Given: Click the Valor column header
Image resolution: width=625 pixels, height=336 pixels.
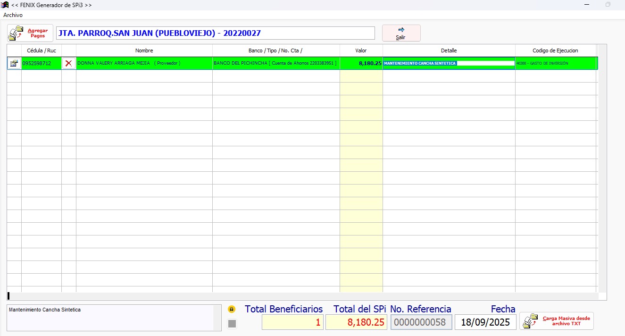Looking at the screenshot, I should tap(361, 50).
